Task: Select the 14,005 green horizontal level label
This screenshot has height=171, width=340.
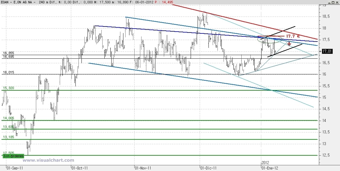Action: point(8,118)
